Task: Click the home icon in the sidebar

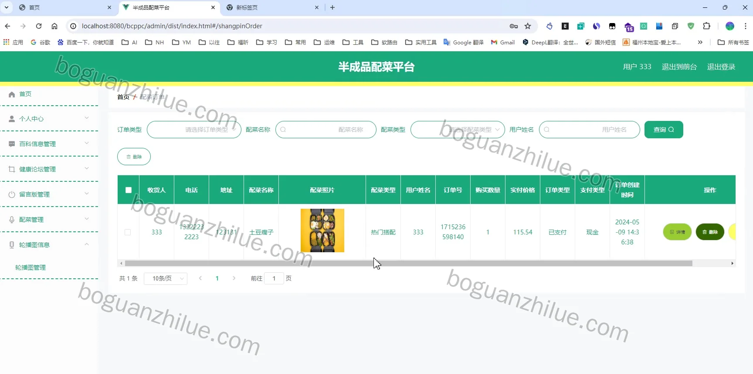Action: tap(12, 94)
